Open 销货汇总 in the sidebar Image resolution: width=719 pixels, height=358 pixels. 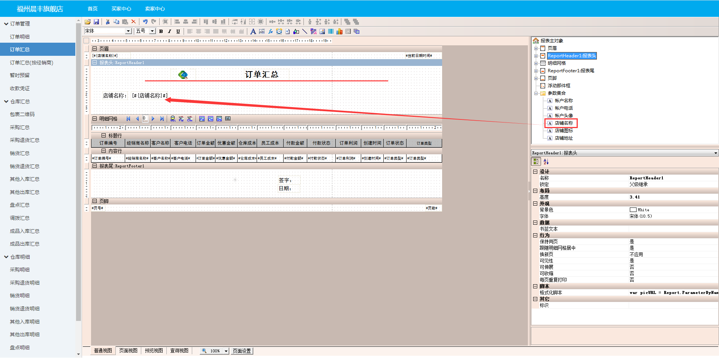pos(20,153)
